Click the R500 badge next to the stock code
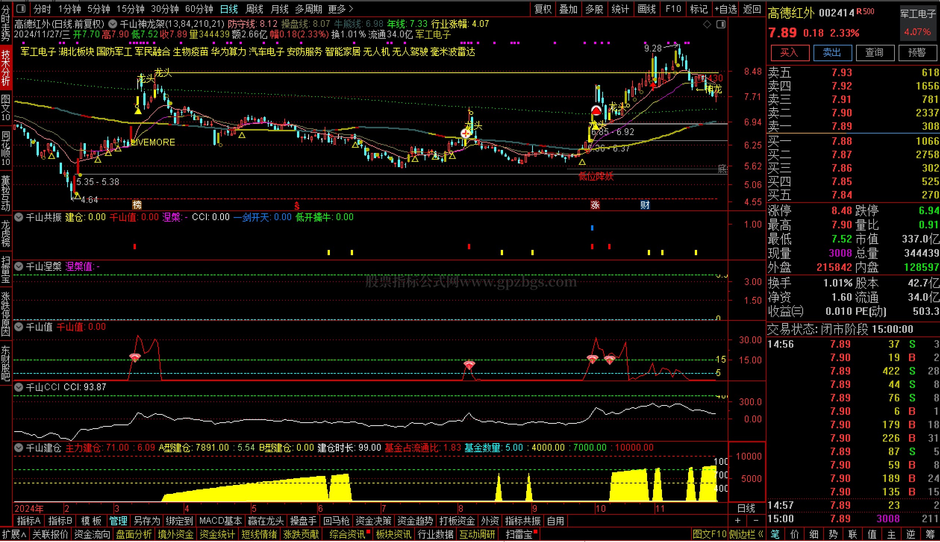Image resolution: width=940 pixels, height=542 pixels. point(865,12)
